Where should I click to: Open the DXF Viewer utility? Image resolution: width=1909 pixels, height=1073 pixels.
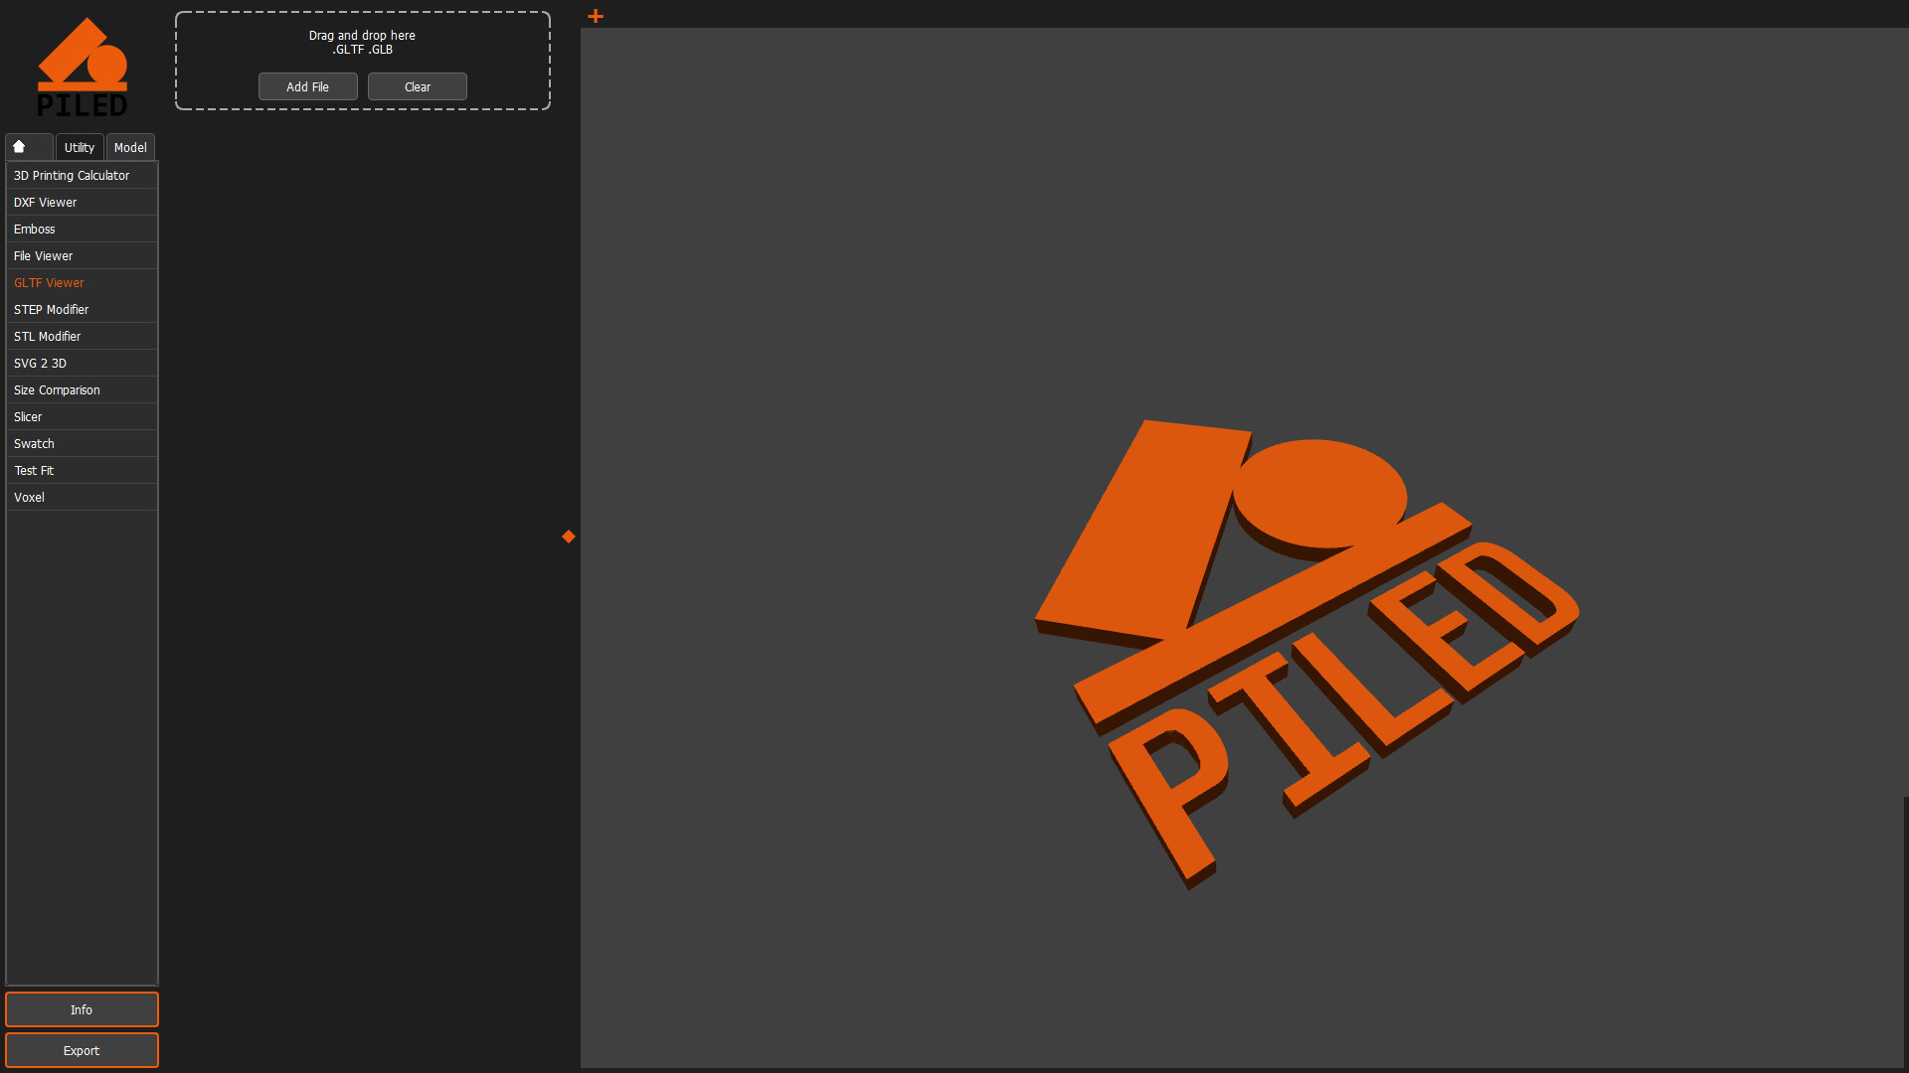pos(45,202)
